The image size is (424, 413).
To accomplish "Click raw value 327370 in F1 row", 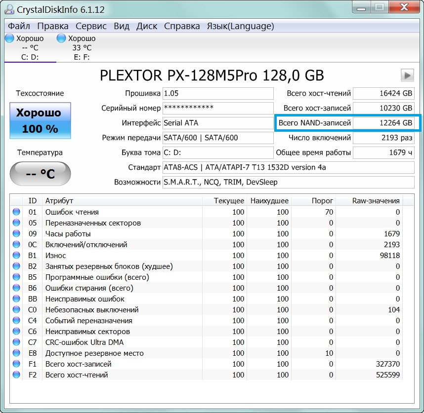I will tap(388, 364).
